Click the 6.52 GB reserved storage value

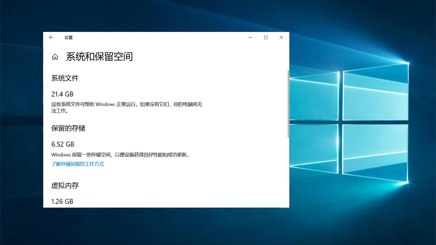pyautogui.click(x=62, y=144)
